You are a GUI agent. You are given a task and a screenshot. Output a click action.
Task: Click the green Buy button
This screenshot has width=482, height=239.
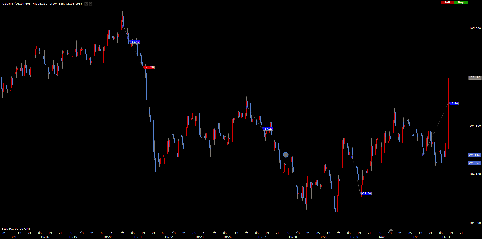[x=461, y=2]
